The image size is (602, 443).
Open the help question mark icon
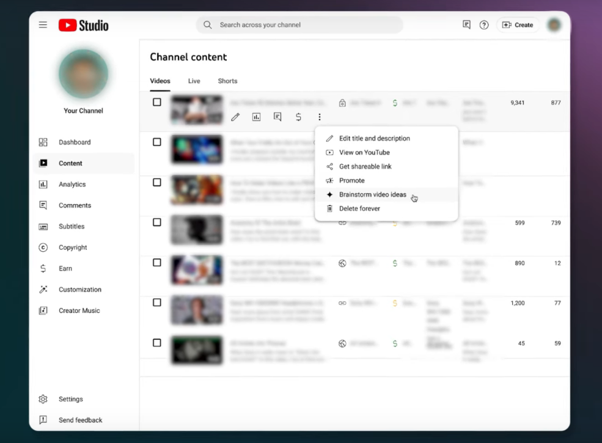pyautogui.click(x=484, y=25)
